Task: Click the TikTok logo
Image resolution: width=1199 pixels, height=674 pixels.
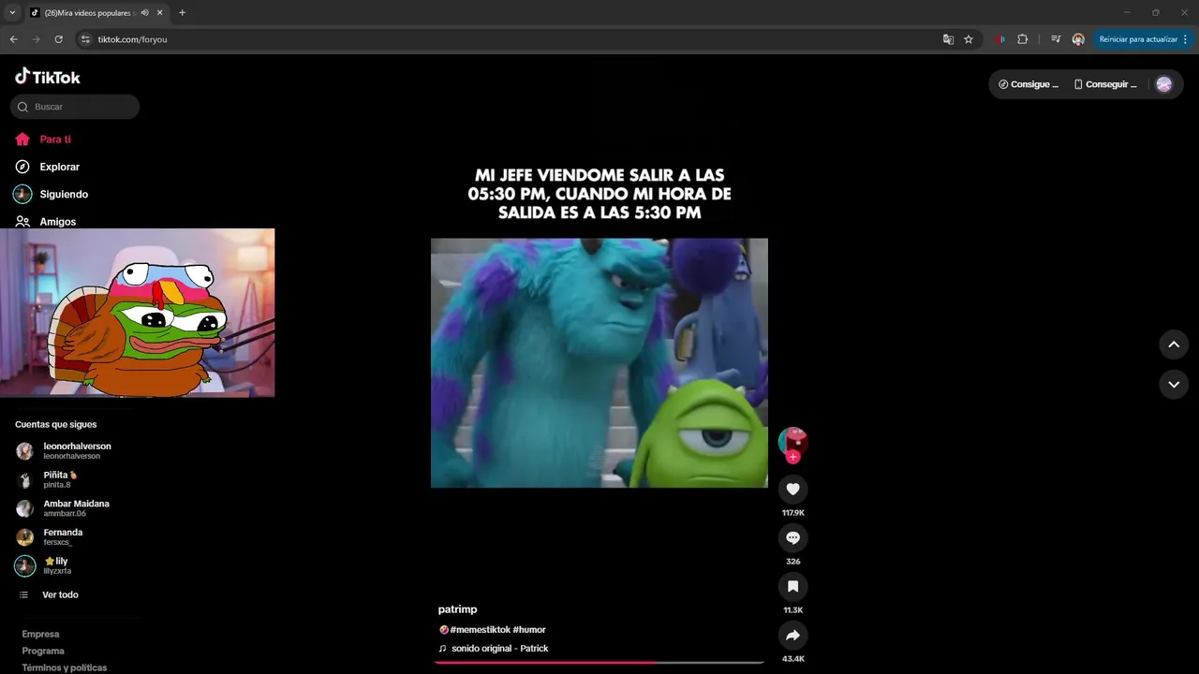Action: [48, 77]
